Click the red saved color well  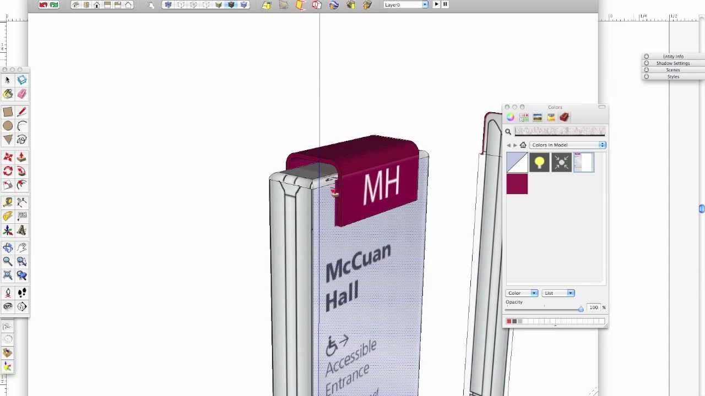point(509,321)
